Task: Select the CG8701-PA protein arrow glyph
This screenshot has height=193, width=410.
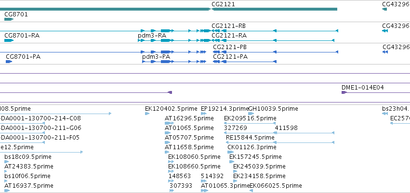Action: (x=9, y=62)
